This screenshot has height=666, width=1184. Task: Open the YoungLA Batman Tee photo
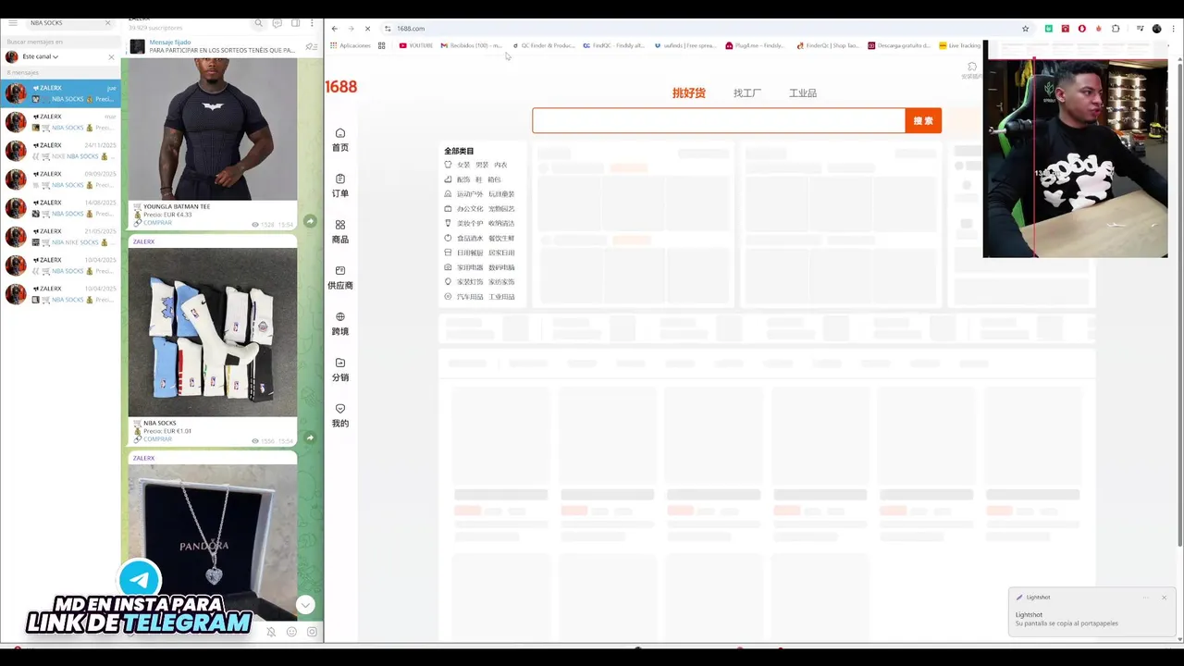click(x=213, y=129)
